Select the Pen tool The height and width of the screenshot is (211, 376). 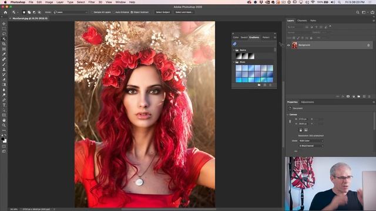click(4, 100)
